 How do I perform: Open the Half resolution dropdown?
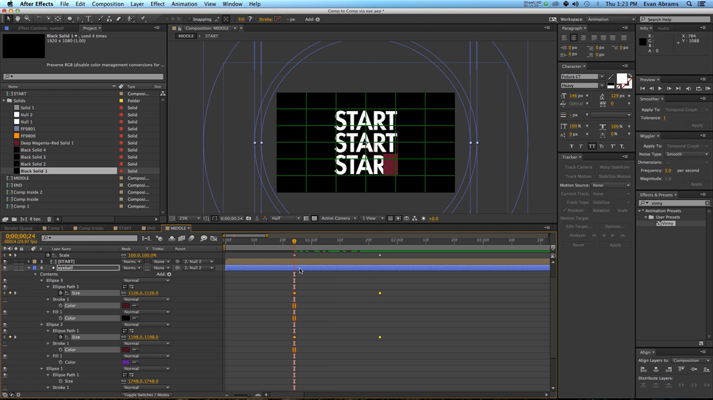[286, 219]
